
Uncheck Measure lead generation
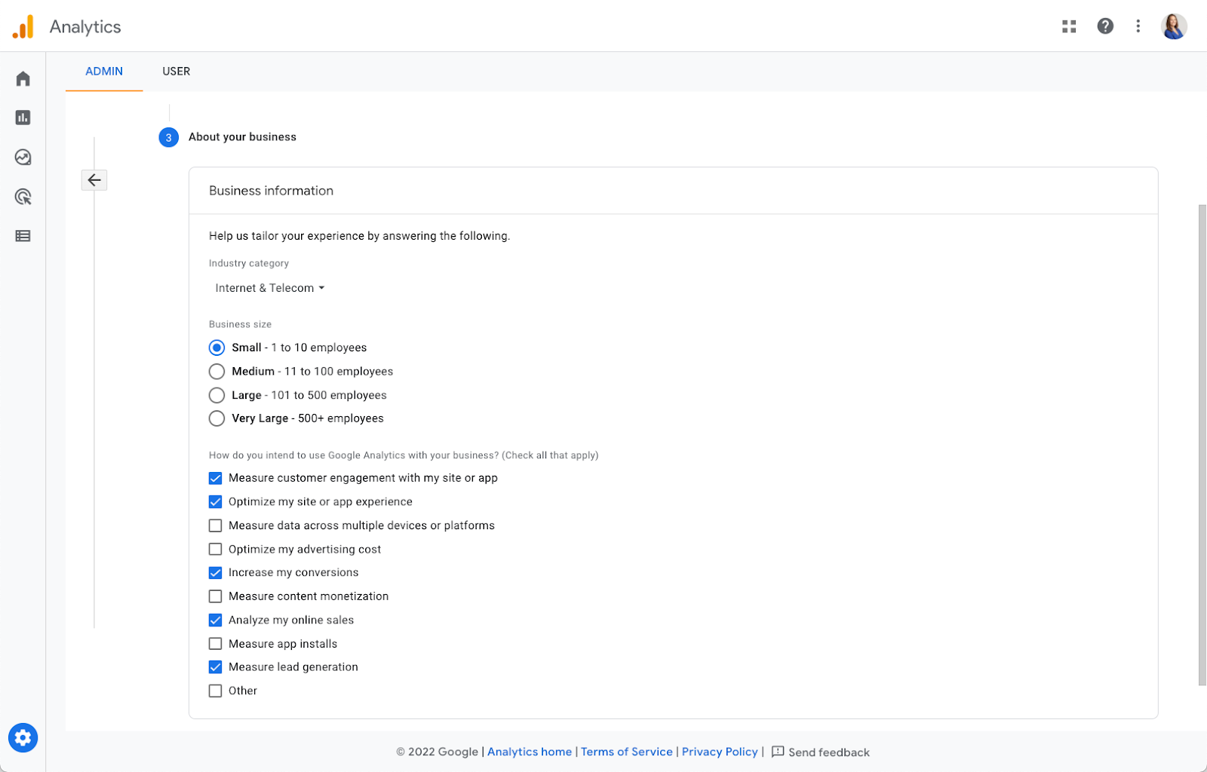click(x=215, y=667)
